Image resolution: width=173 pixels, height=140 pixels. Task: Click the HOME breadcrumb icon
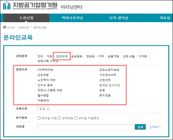click(5, 27)
